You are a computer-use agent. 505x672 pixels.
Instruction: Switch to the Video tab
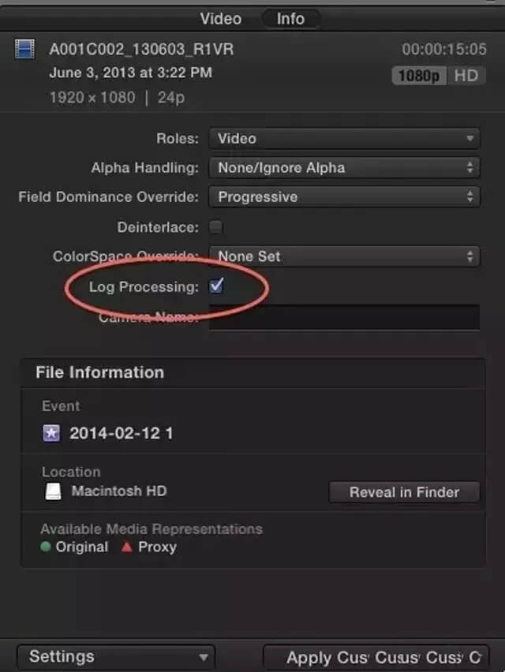pos(220,18)
